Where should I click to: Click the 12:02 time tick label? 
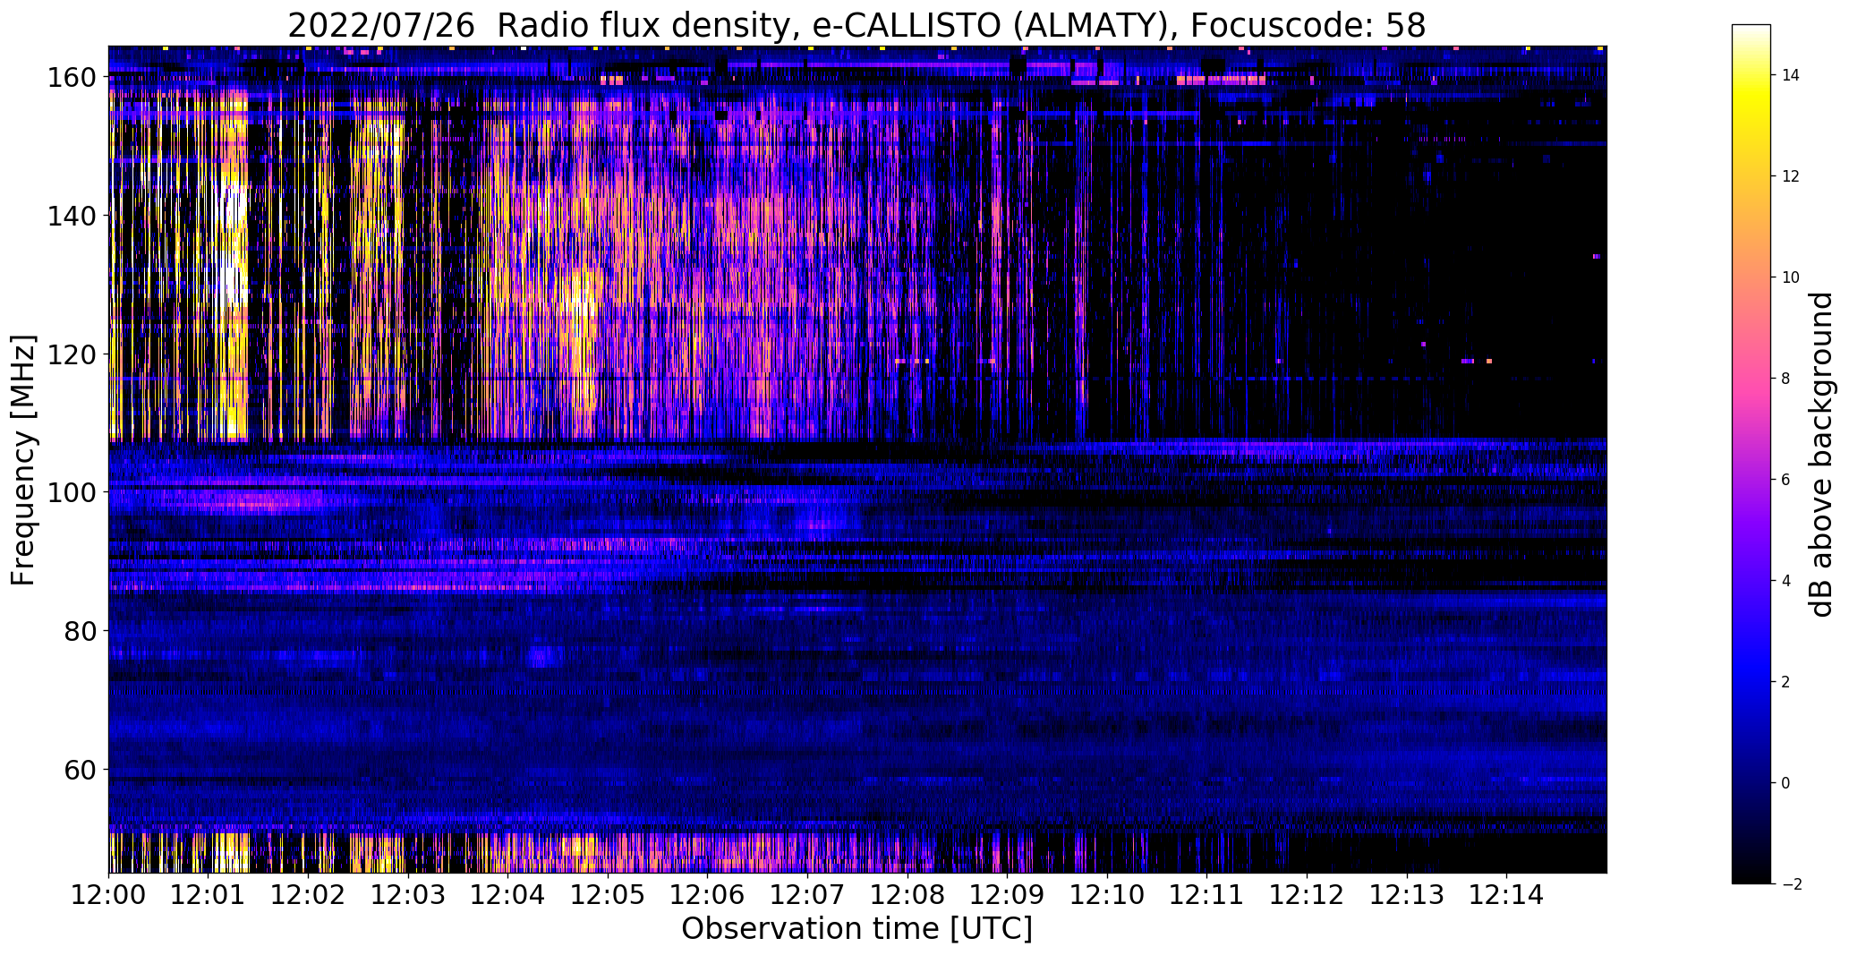(x=308, y=894)
